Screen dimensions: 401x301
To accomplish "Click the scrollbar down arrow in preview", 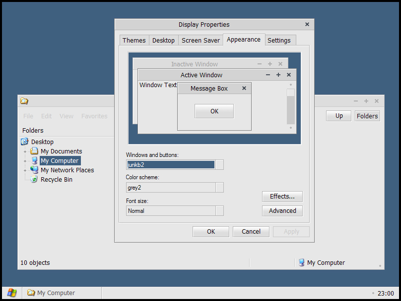I will 291,128.
